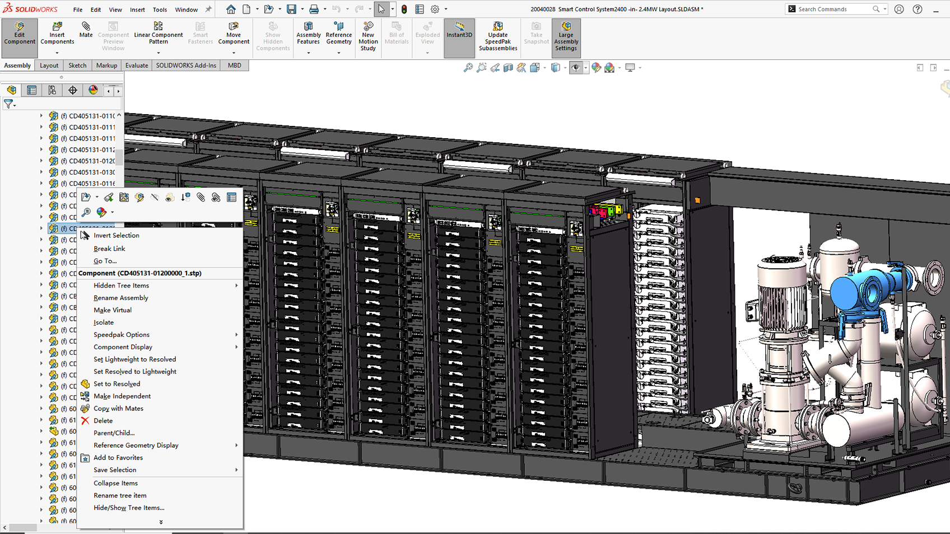Open the Insert menu

pos(137,10)
